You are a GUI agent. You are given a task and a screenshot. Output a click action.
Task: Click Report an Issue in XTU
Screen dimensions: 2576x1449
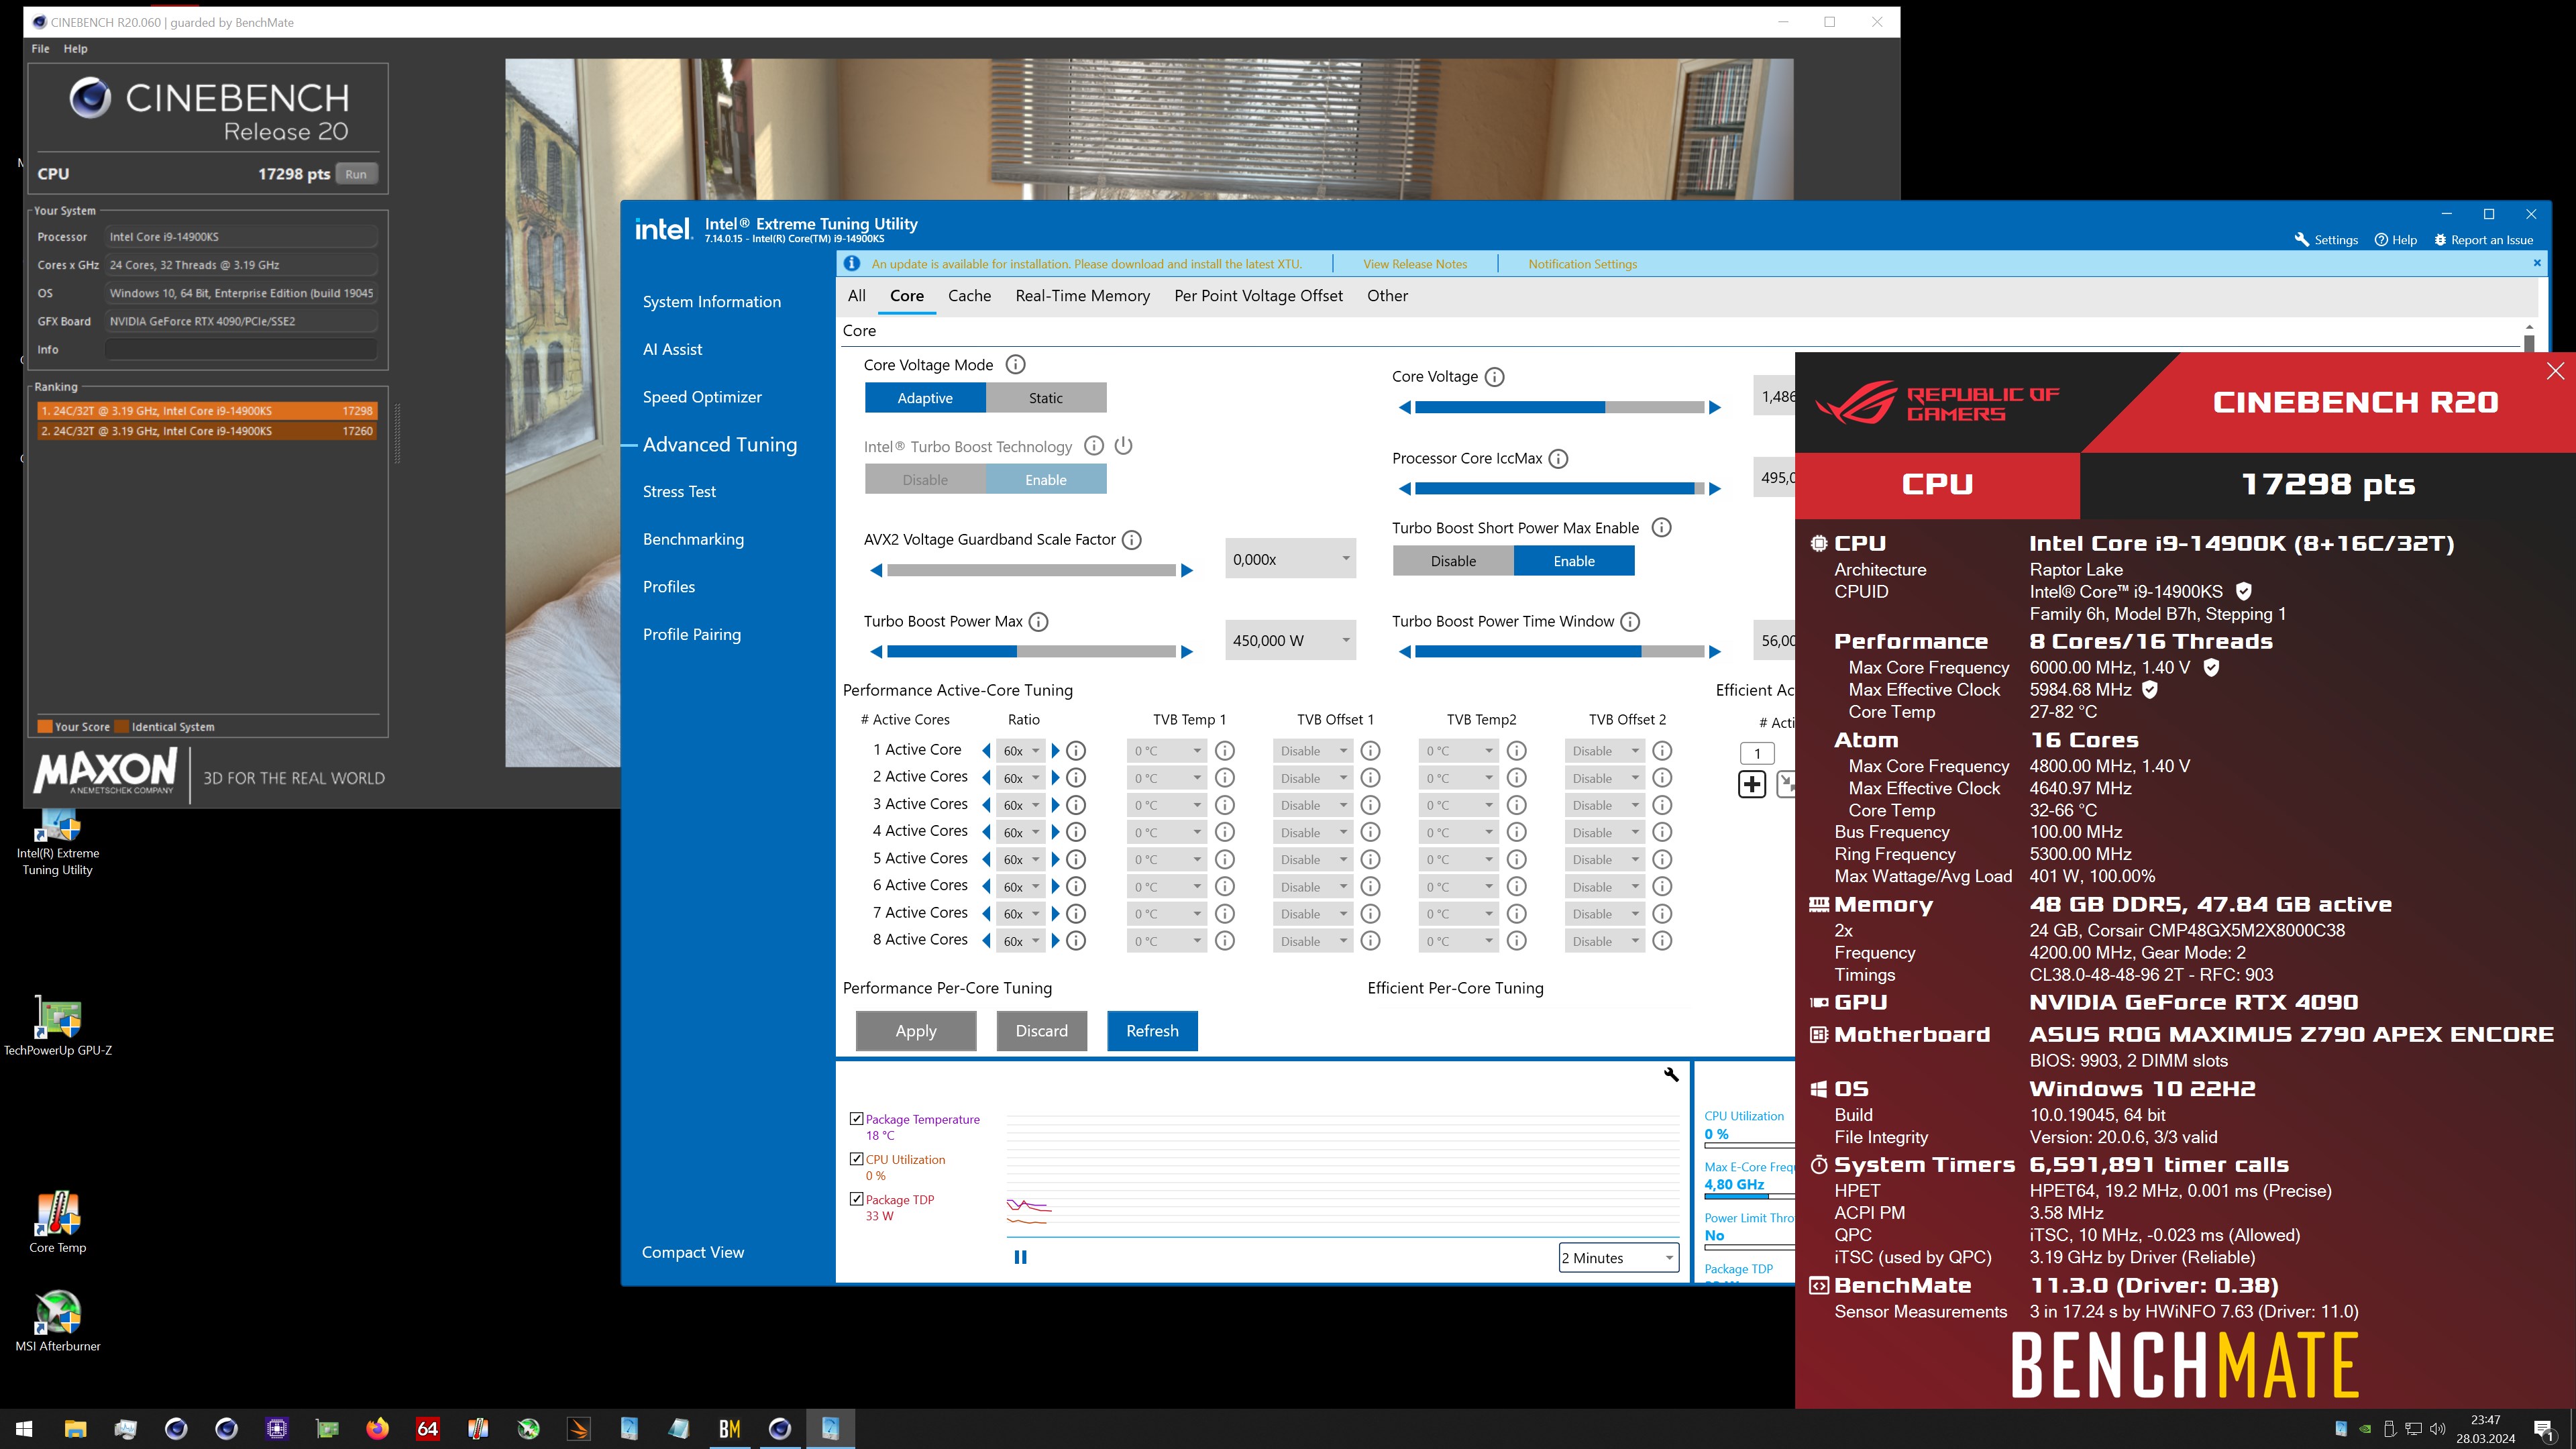2483,240
